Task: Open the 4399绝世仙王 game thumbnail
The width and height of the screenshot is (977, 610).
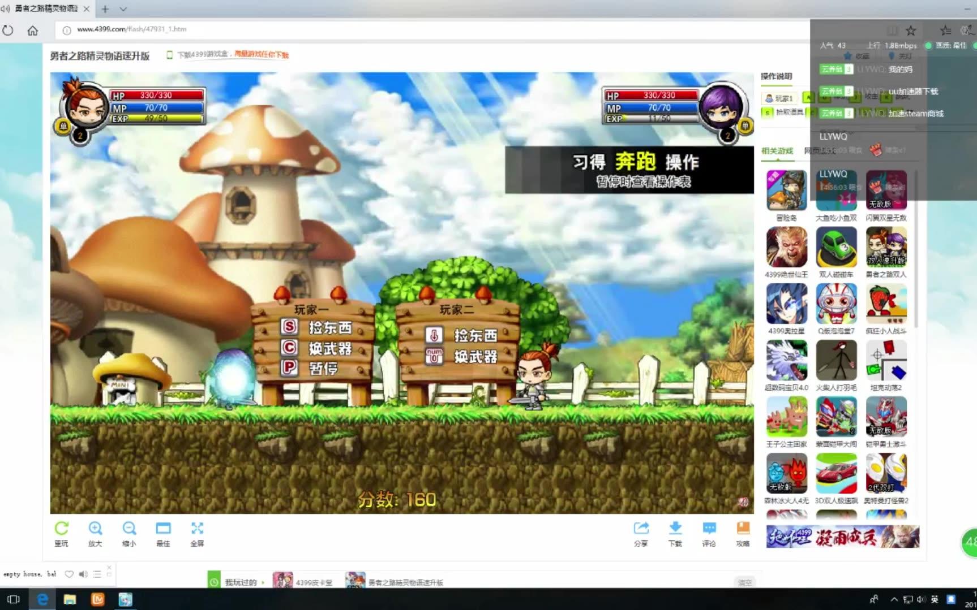Action: click(x=787, y=248)
